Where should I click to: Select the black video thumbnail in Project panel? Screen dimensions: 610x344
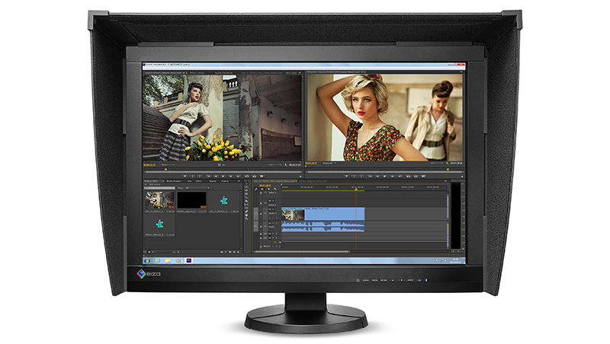[192, 200]
